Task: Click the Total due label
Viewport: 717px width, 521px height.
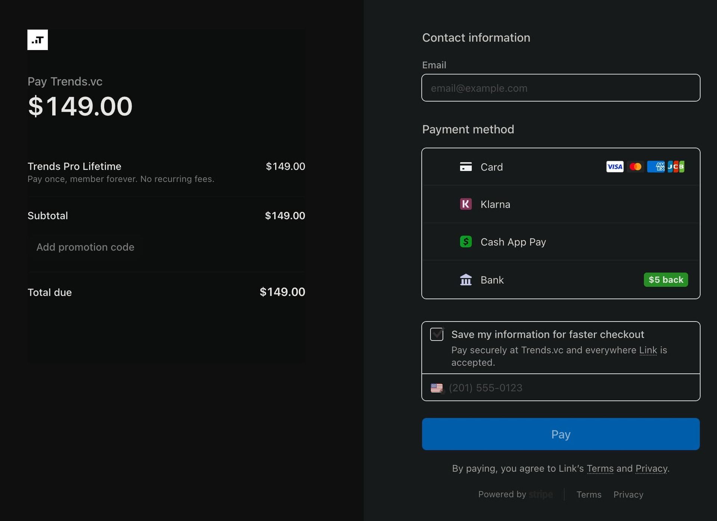Action: (50, 292)
